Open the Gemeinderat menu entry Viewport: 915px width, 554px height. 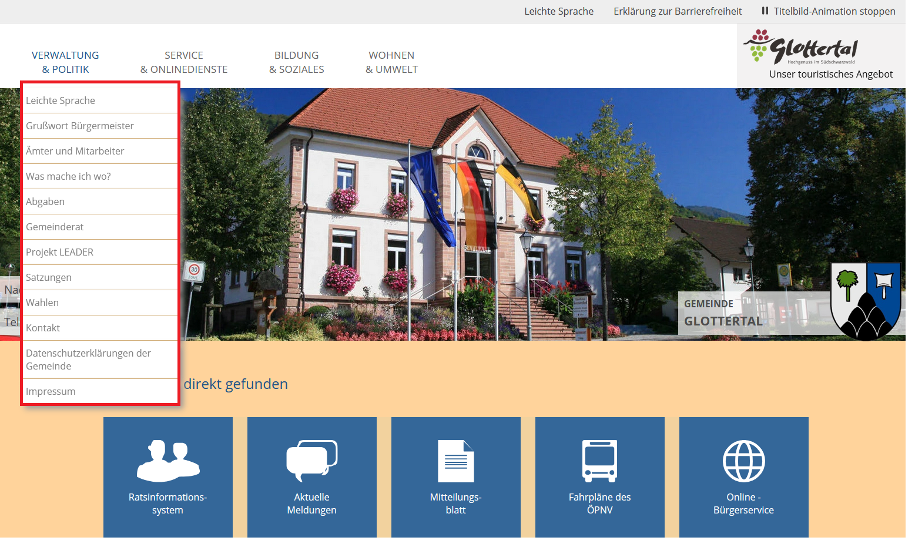55,227
